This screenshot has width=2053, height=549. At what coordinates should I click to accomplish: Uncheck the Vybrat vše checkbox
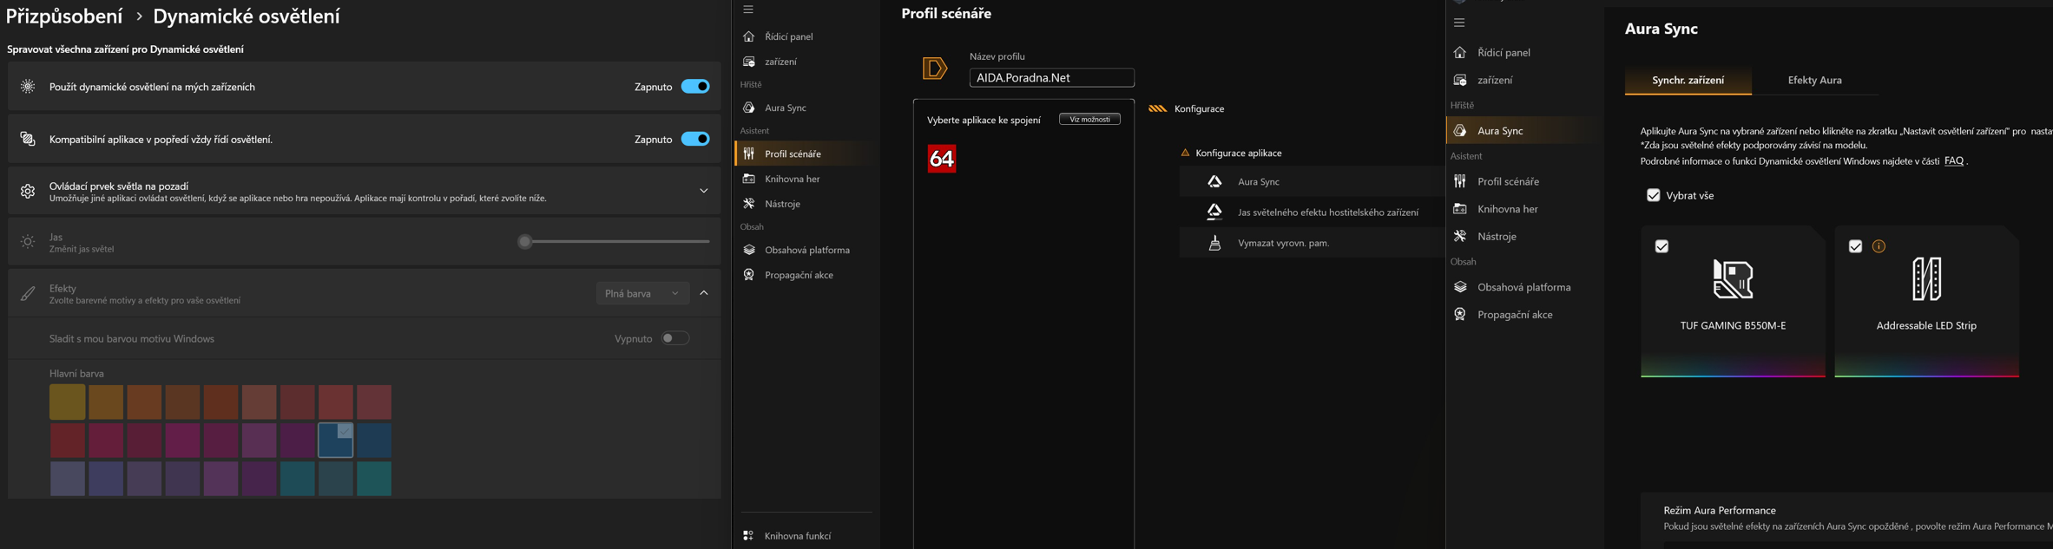(1653, 195)
